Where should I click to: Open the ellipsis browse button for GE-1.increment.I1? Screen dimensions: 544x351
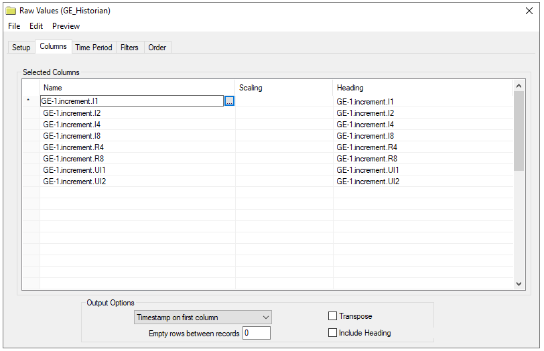tap(229, 101)
